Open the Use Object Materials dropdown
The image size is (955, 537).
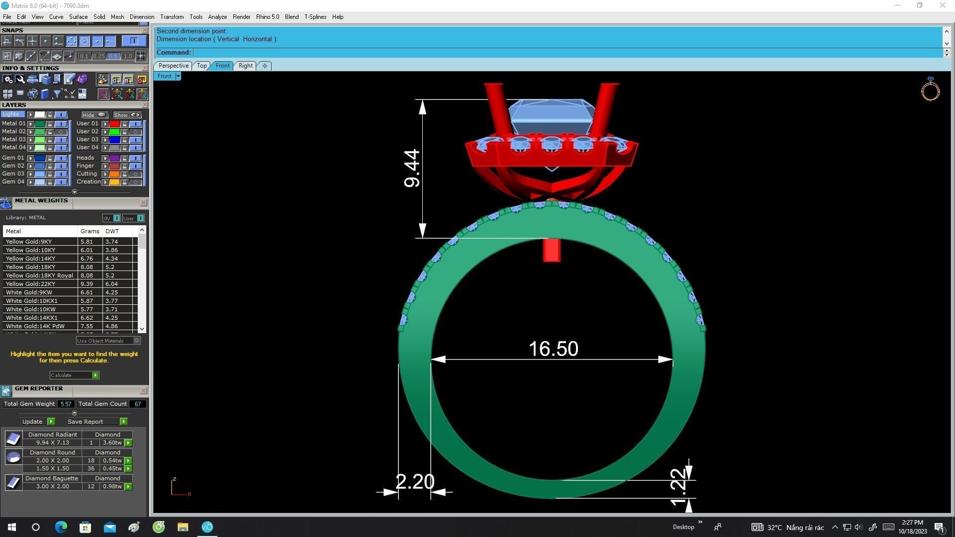[137, 341]
